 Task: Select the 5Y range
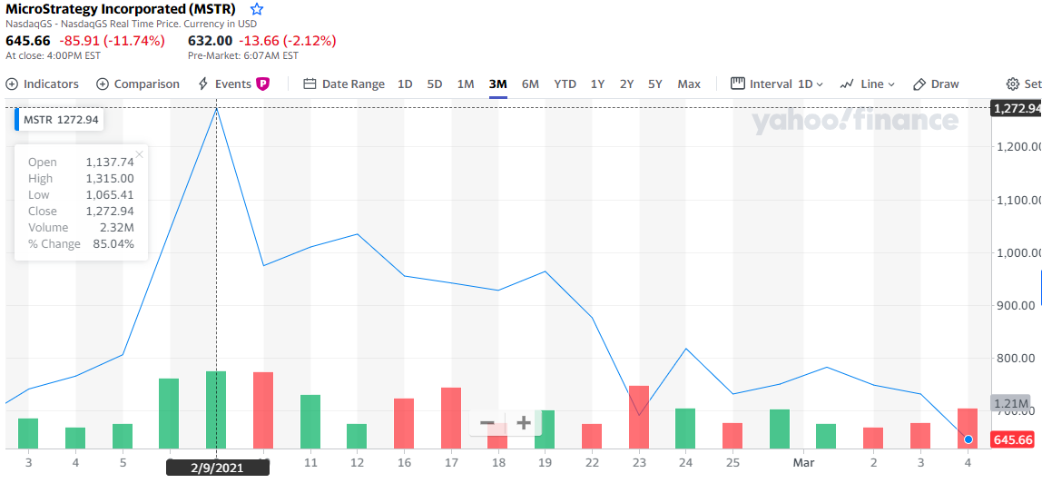[x=654, y=84]
